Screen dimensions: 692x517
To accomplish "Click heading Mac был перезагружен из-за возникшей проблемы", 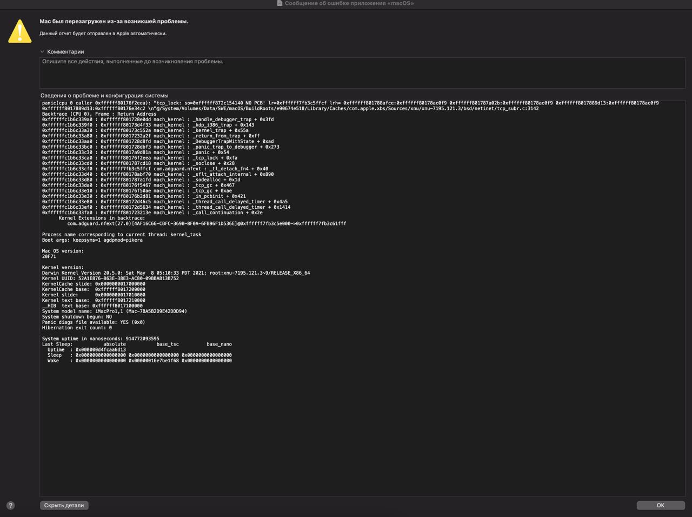I will tap(114, 22).
